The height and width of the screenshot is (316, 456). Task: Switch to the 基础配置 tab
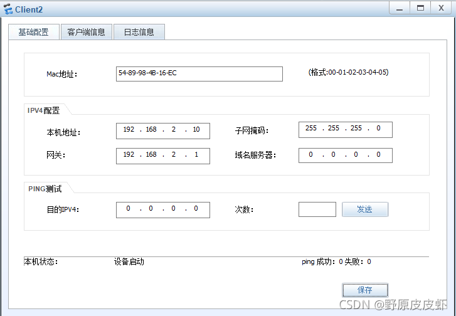click(x=34, y=32)
